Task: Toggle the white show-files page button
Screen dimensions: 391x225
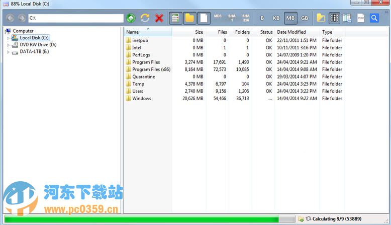Action: (x=204, y=18)
